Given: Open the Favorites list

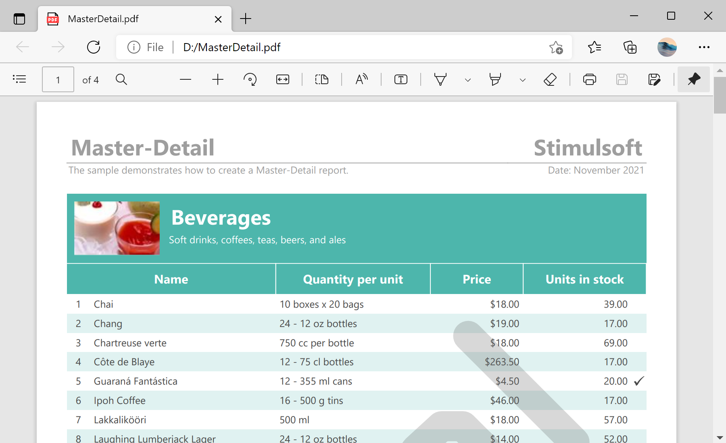Looking at the screenshot, I should click(x=595, y=47).
